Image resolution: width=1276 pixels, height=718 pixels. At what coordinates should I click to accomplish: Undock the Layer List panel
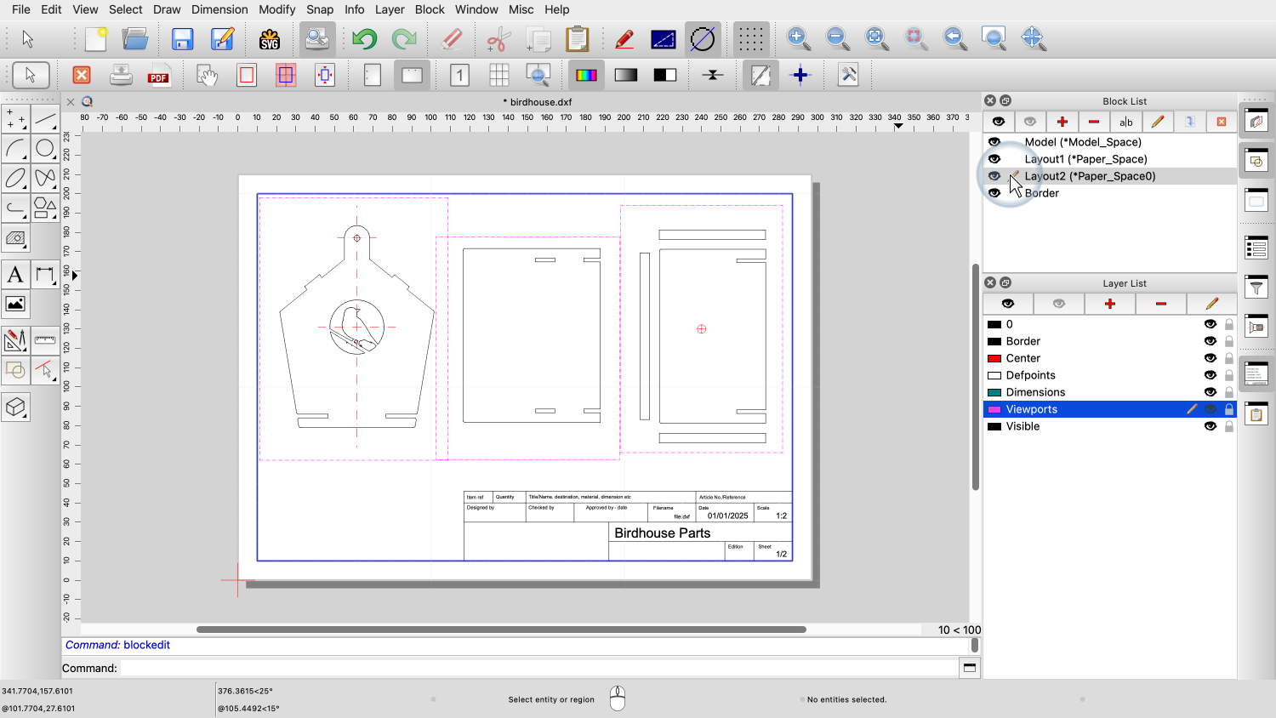[1005, 282]
